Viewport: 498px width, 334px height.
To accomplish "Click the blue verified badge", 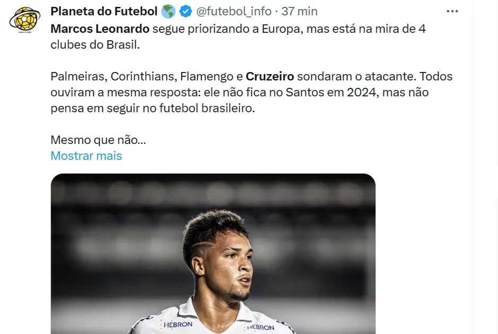I will coord(186,11).
